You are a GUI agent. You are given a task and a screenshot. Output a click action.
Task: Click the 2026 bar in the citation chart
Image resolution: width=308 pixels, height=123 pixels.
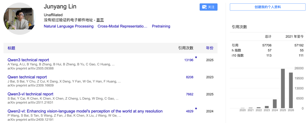click(291, 91)
